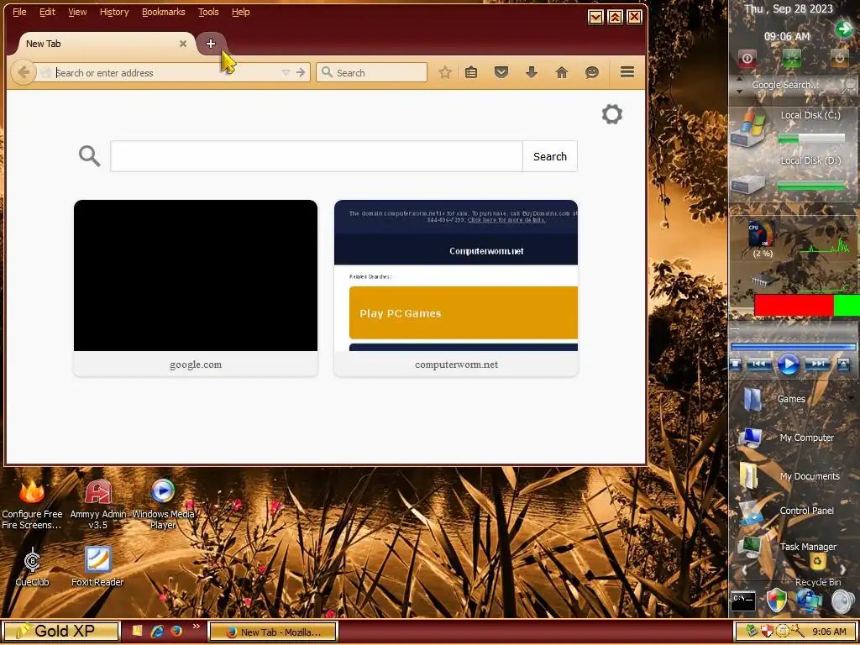The image size is (860, 645).
Task: Click the Gold XP start button
Action: tap(60, 632)
